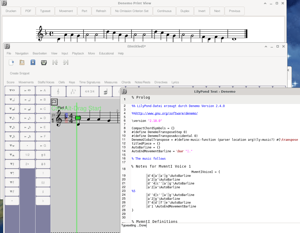Image resolution: width=300 pixels, height=233 pixels.
Task: Click the movement flag icon above the staff
Action: tap(54, 102)
